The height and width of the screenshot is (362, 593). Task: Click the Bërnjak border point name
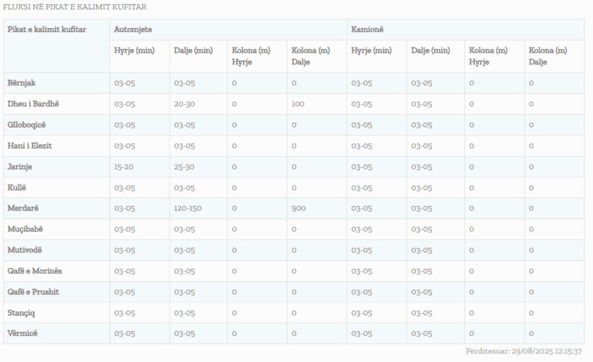pos(21,83)
